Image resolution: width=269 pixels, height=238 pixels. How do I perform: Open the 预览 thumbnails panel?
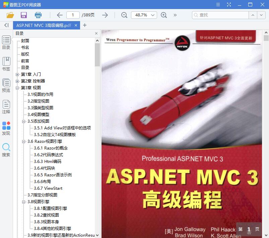click(x=6, y=85)
